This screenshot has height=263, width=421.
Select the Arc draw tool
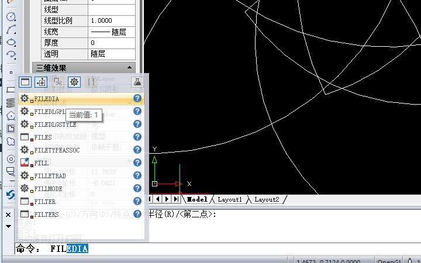[11, 29]
